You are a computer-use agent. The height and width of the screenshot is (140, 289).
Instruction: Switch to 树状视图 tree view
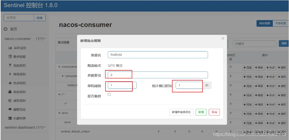(265, 24)
